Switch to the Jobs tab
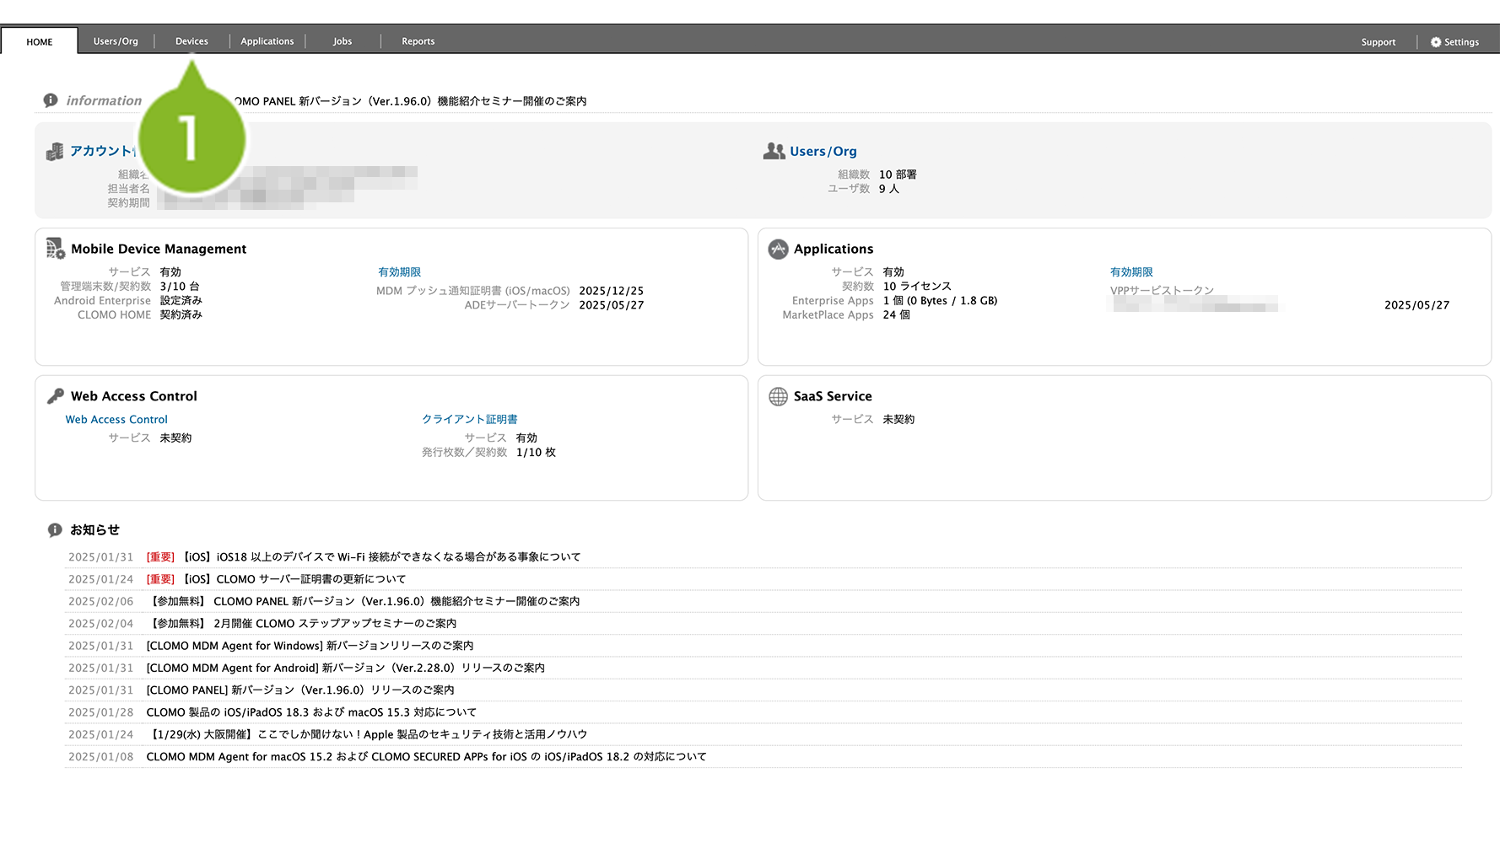The width and height of the screenshot is (1500, 843). coord(343,41)
